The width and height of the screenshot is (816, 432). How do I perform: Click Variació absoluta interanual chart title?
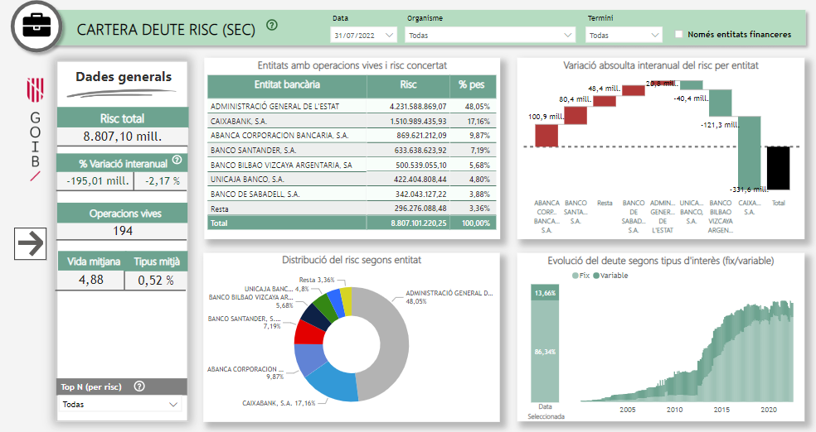(660, 65)
